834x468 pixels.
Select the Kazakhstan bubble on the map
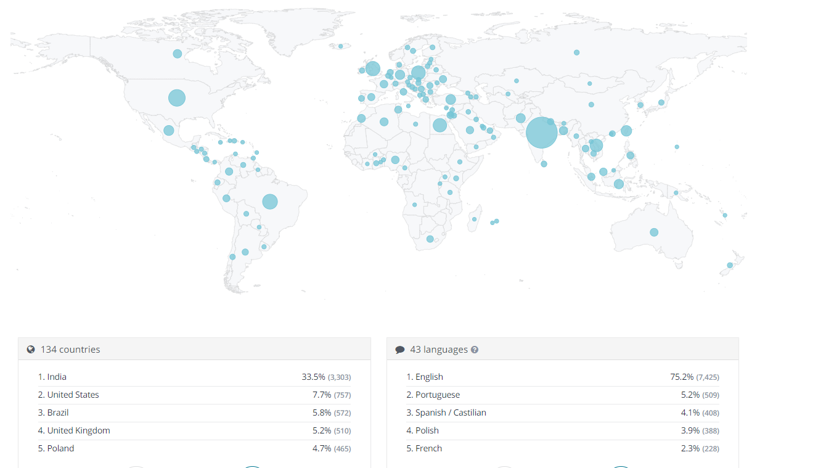[x=517, y=81]
